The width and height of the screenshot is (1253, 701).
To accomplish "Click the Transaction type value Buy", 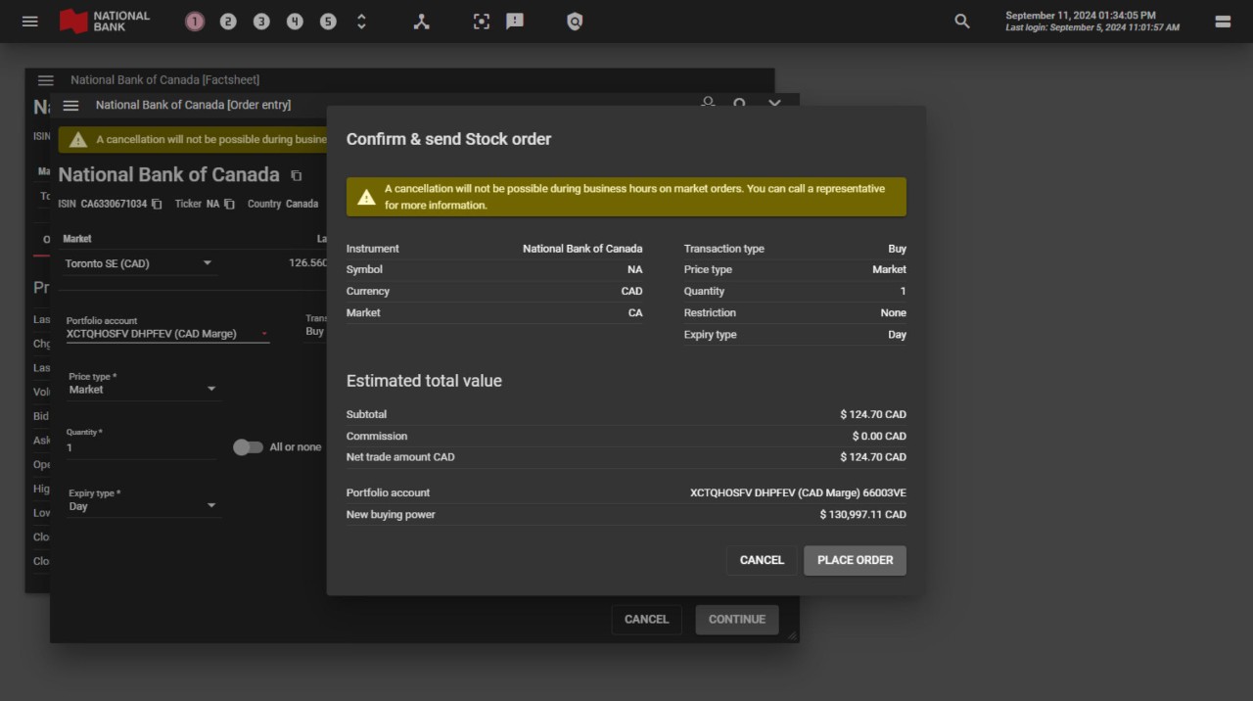I will click(x=897, y=249).
